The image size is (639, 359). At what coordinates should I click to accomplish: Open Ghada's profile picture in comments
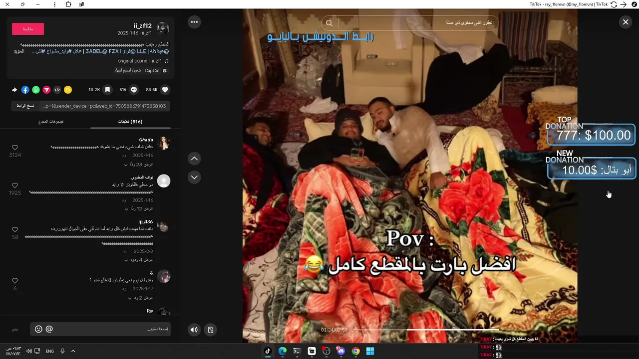[x=164, y=143]
